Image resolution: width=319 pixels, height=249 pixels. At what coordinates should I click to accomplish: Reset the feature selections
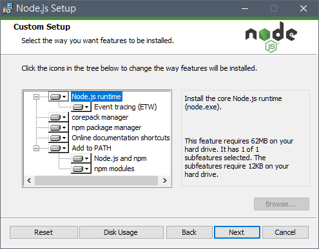(x=44, y=232)
